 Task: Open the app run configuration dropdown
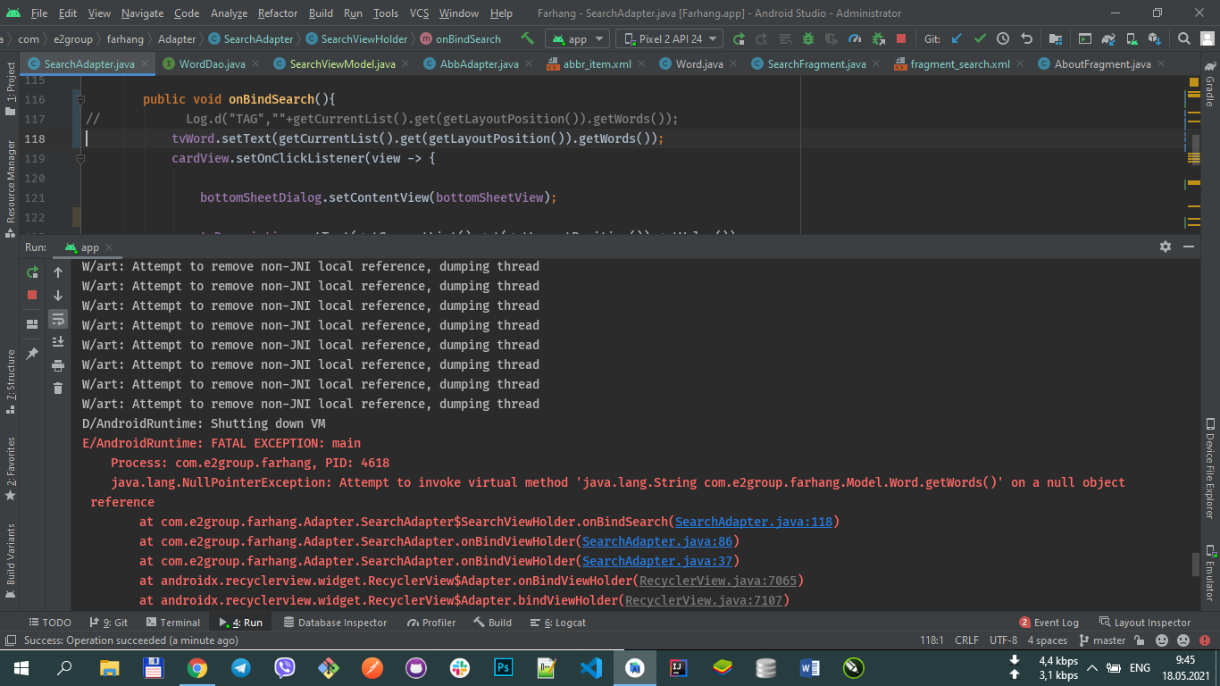pos(578,38)
